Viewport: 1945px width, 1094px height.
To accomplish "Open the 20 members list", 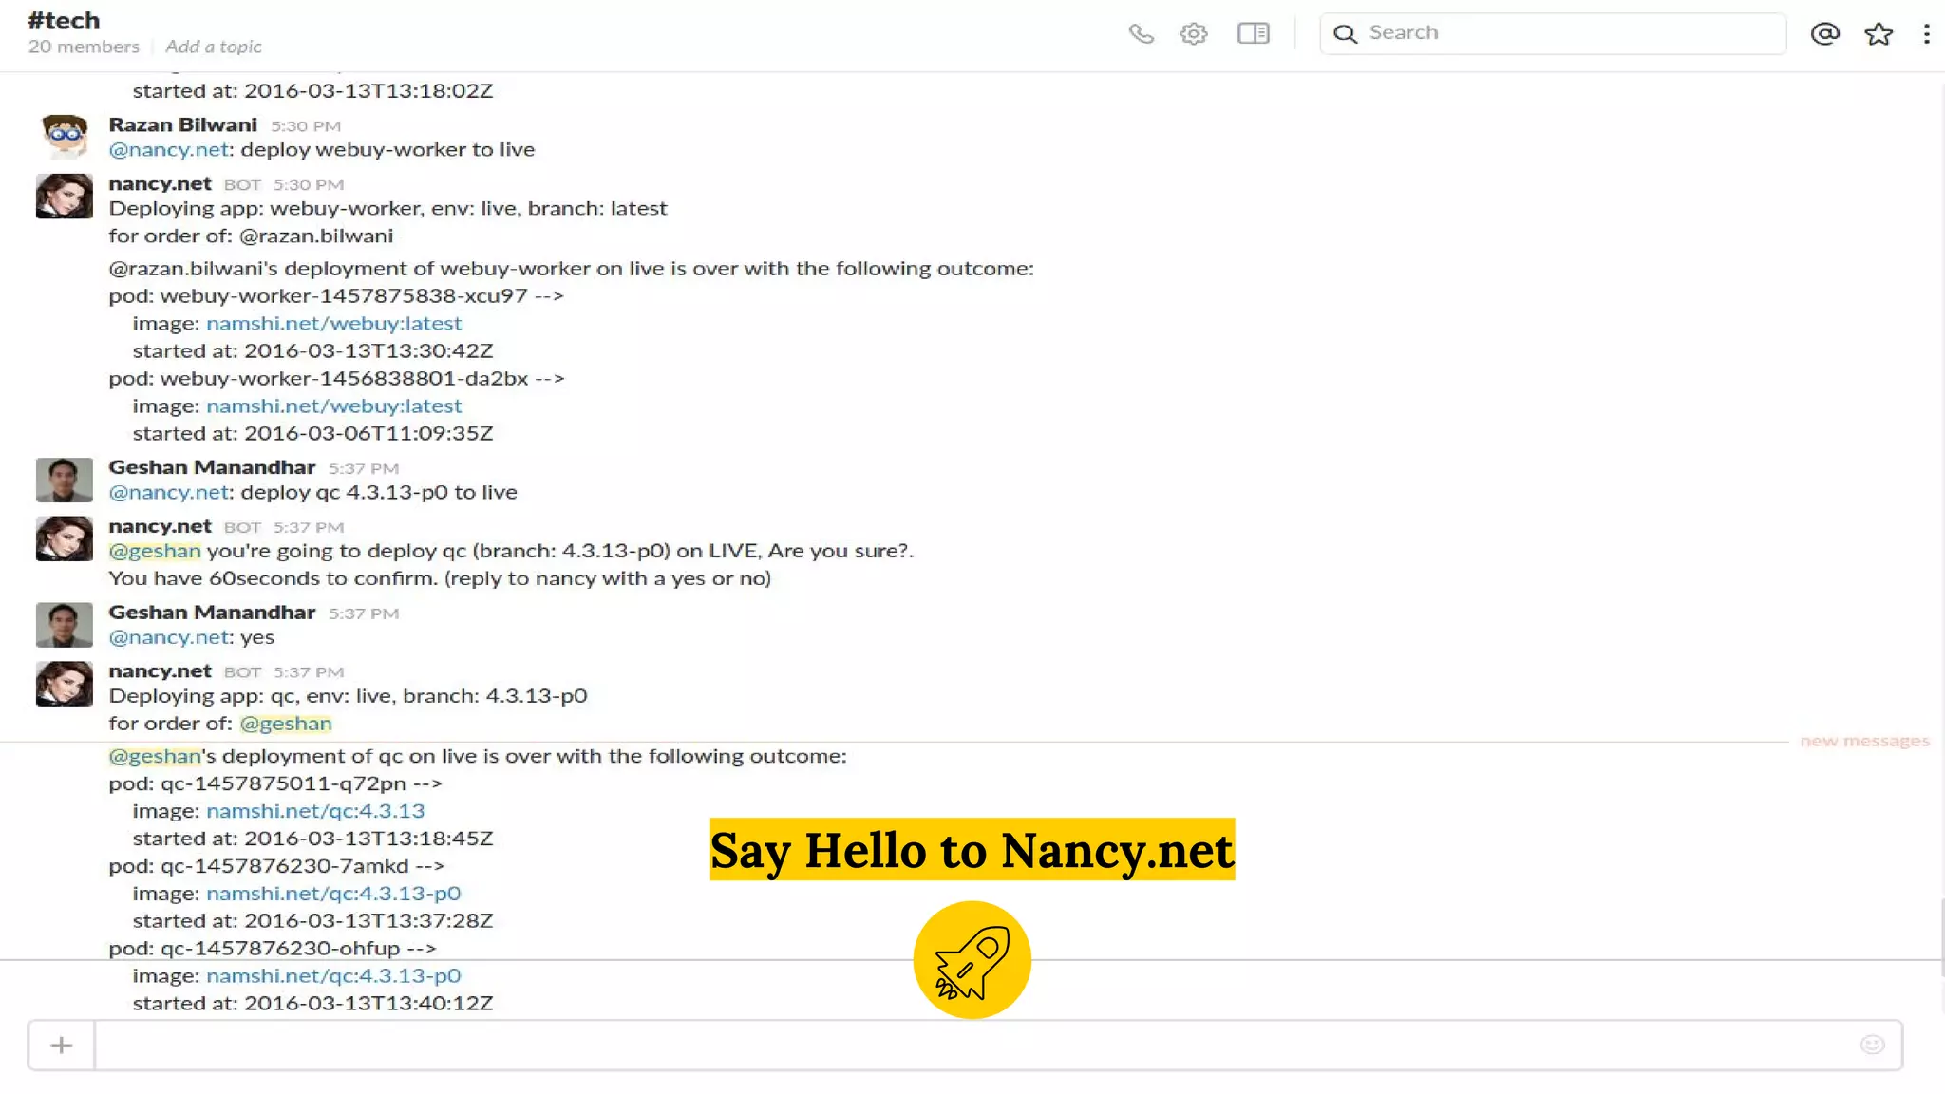I will point(84,47).
